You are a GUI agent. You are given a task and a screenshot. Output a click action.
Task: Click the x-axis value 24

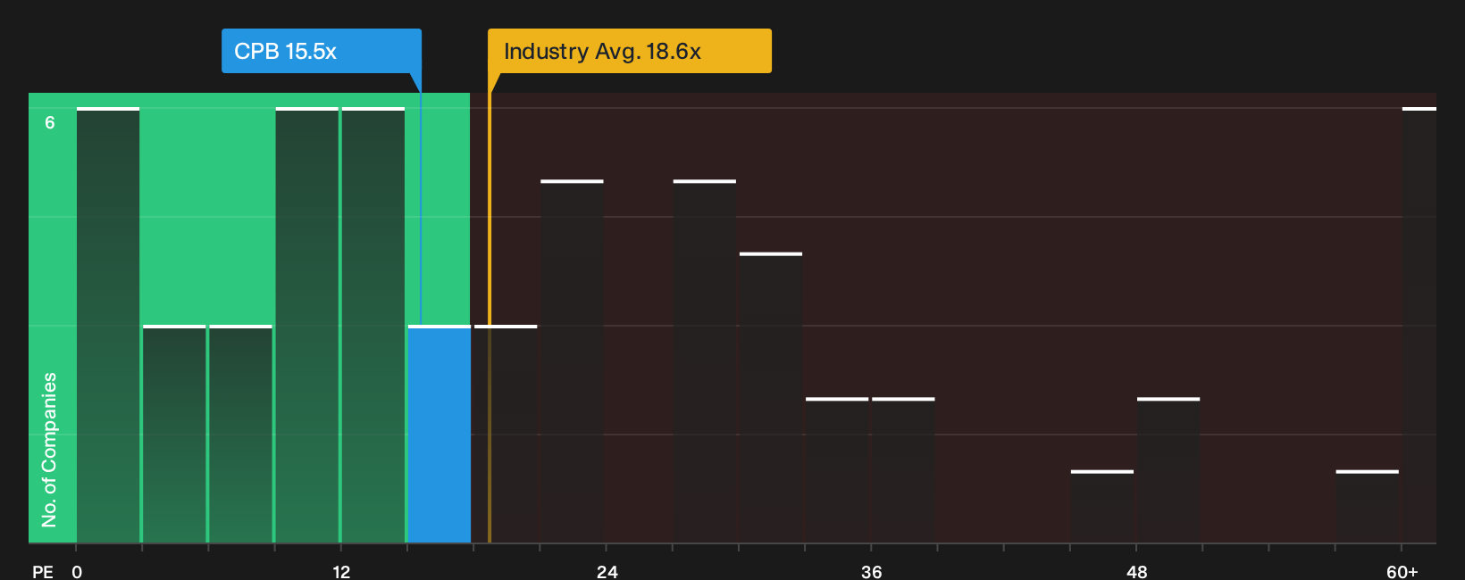pyautogui.click(x=607, y=571)
